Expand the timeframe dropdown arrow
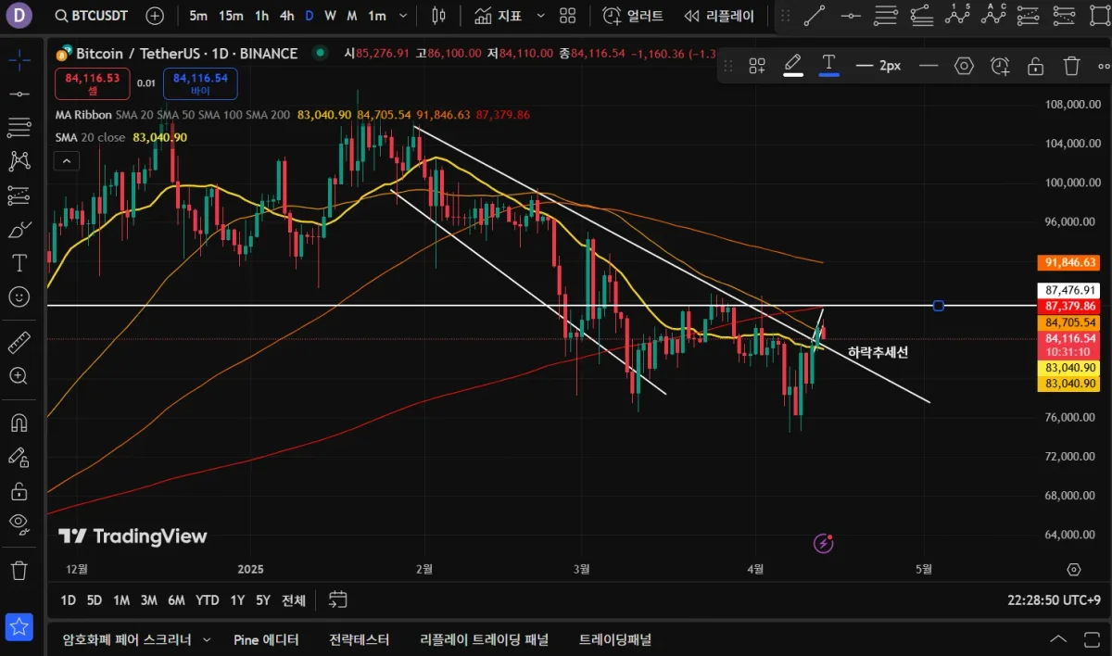This screenshot has height=656, width=1112. click(x=401, y=16)
